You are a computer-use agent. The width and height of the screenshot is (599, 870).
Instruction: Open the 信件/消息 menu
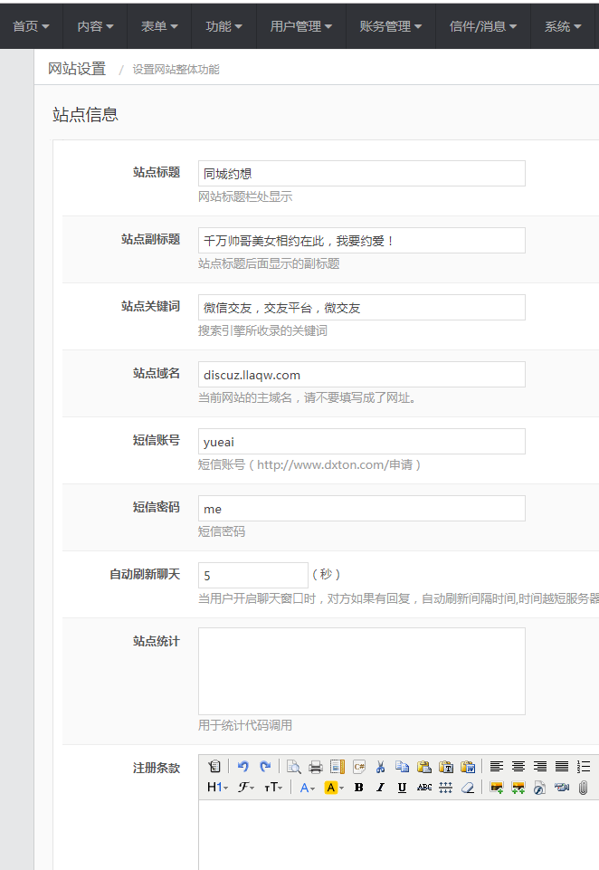pyautogui.click(x=484, y=26)
